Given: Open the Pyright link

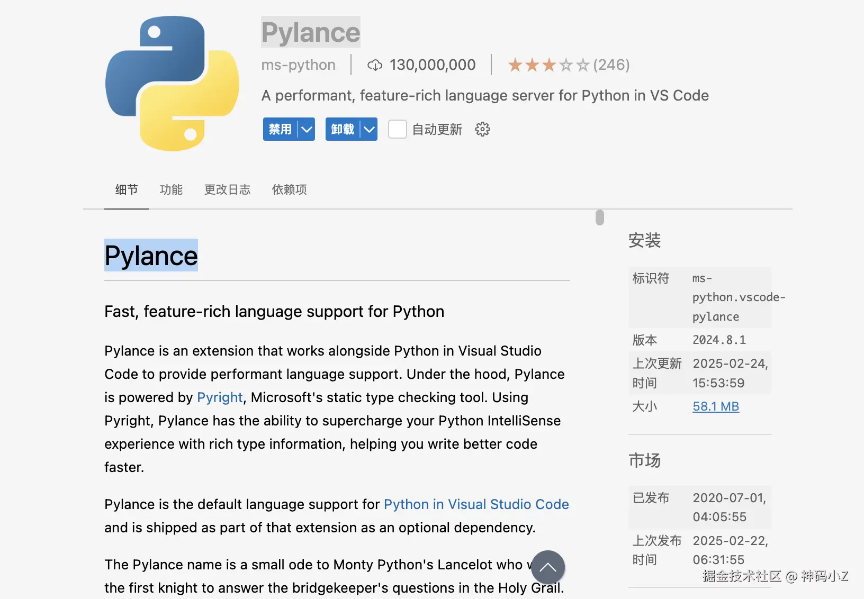Looking at the screenshot, I should tap(220, 397).
